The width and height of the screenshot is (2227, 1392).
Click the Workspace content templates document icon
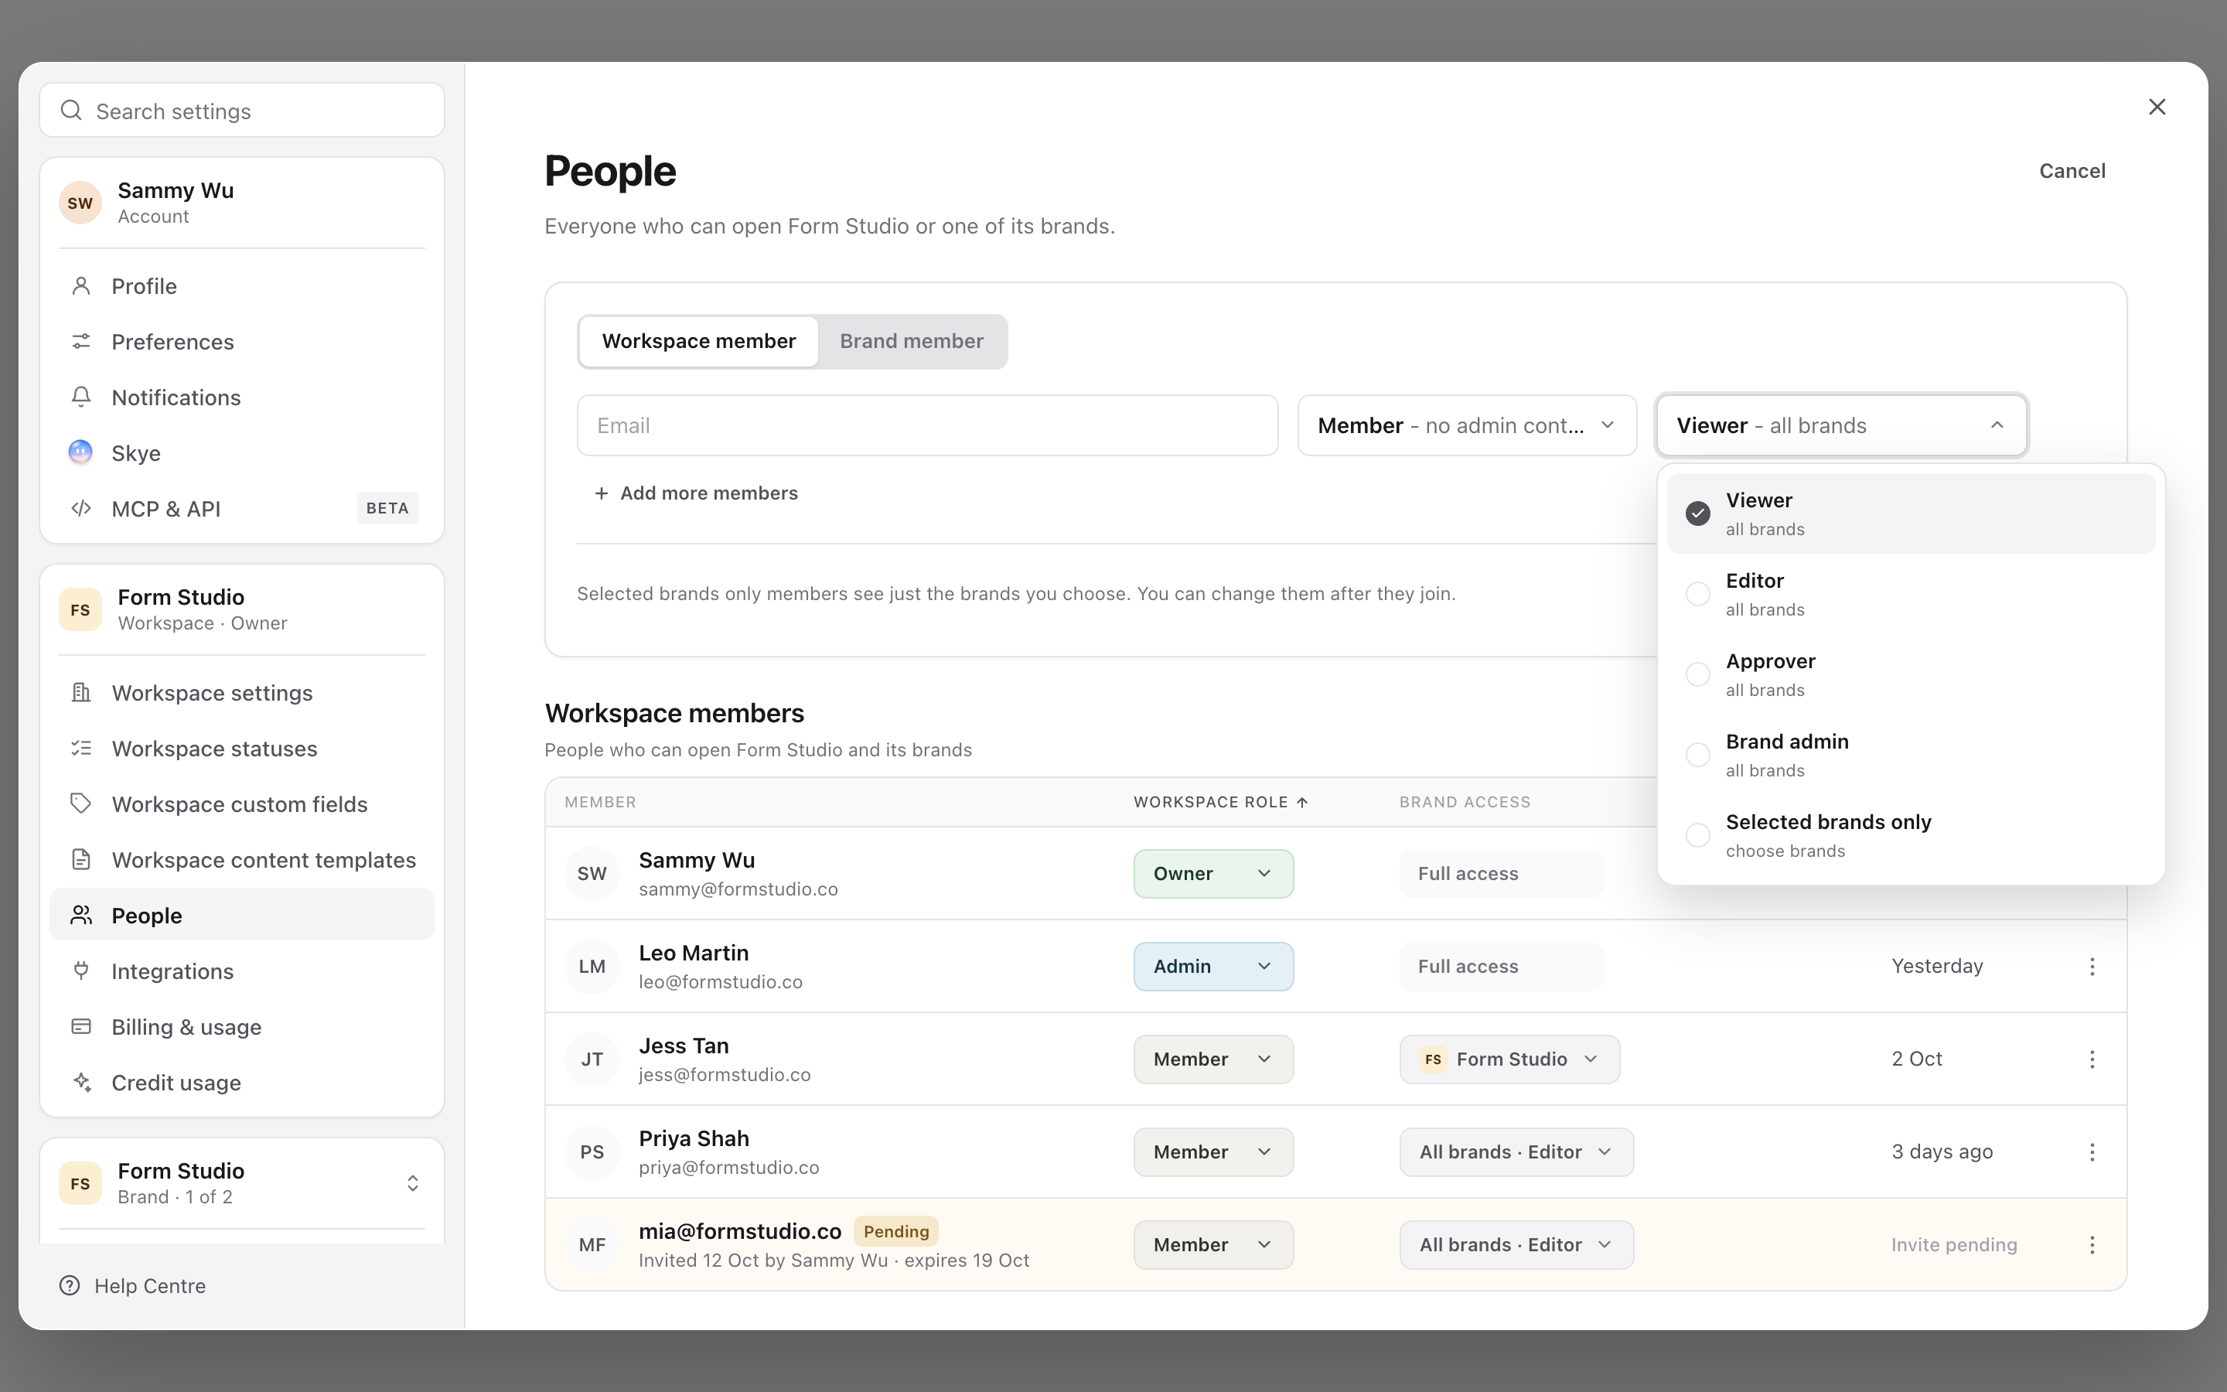[x=81, y=860]
